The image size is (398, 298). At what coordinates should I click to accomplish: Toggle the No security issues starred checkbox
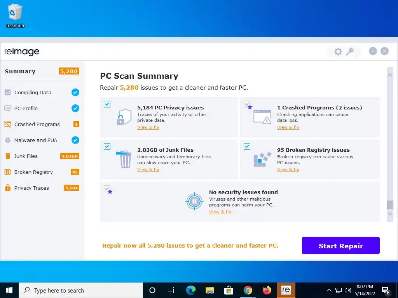point(107,189)
